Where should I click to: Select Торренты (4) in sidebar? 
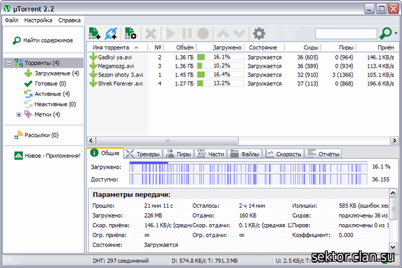[42, 63]
